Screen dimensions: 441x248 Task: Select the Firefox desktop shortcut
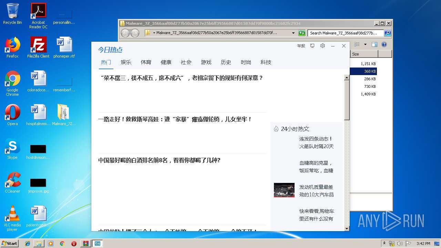12,48
